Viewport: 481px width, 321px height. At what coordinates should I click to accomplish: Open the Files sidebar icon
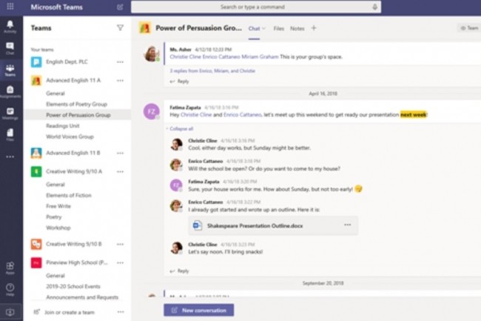tap(10, 134)
